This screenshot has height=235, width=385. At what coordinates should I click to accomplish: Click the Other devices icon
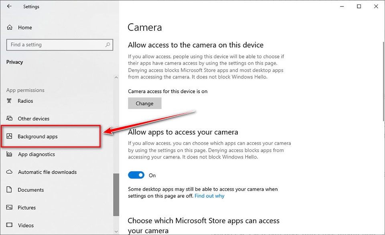(x=10, y=119)
